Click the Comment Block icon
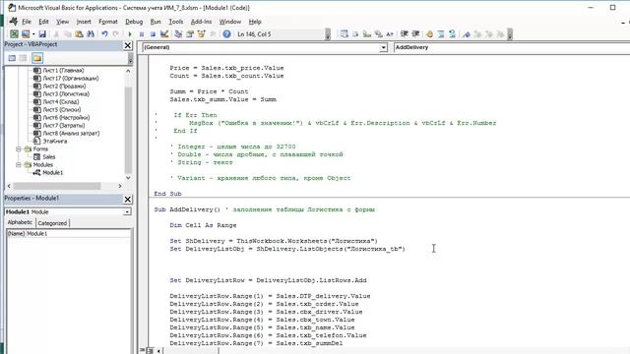This screenshot has width=630, height=354. click(441, 34)
